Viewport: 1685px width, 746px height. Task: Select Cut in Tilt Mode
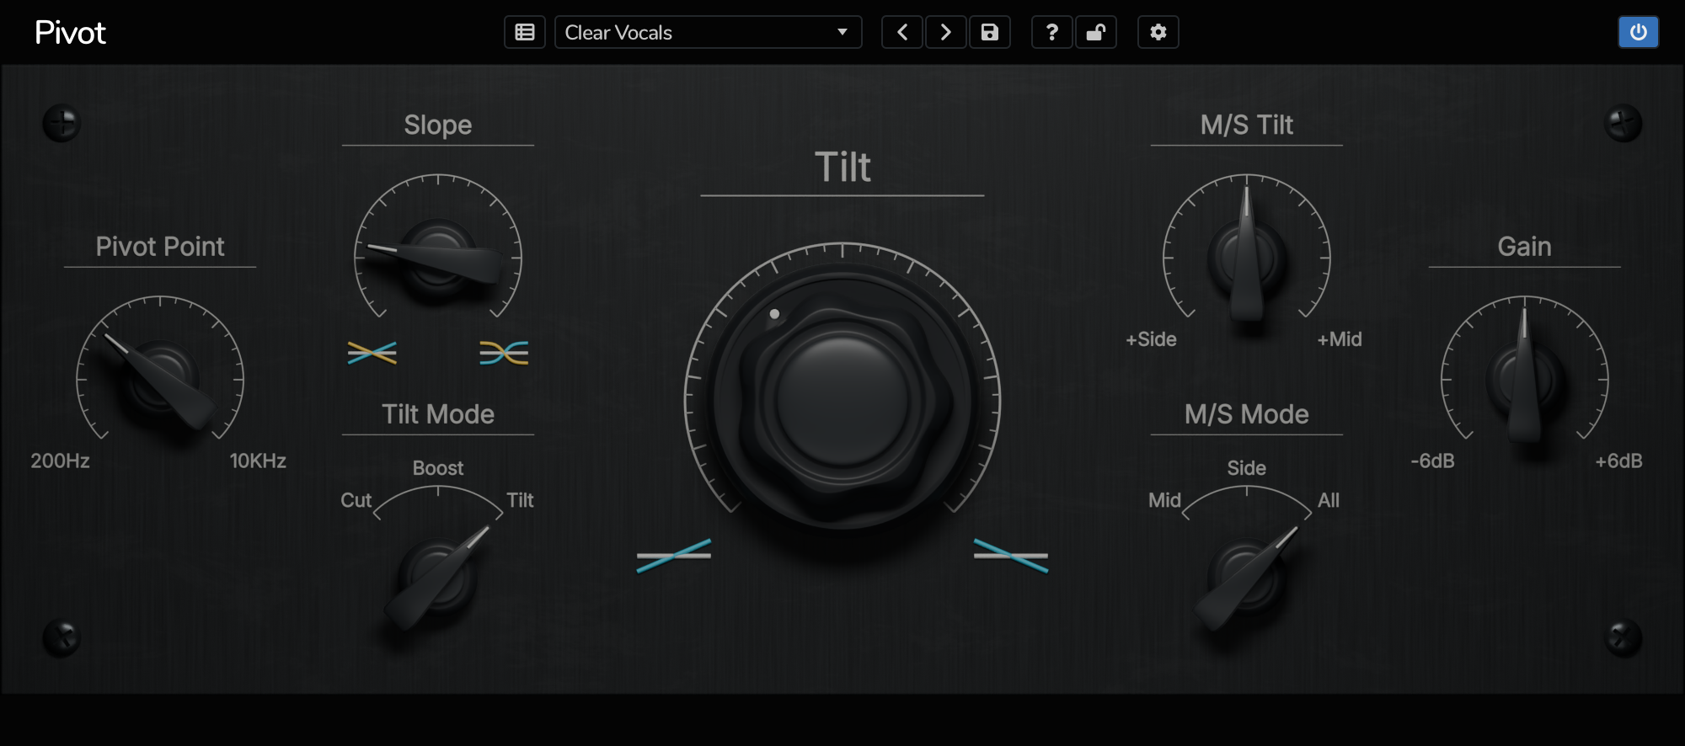[356, 500]
